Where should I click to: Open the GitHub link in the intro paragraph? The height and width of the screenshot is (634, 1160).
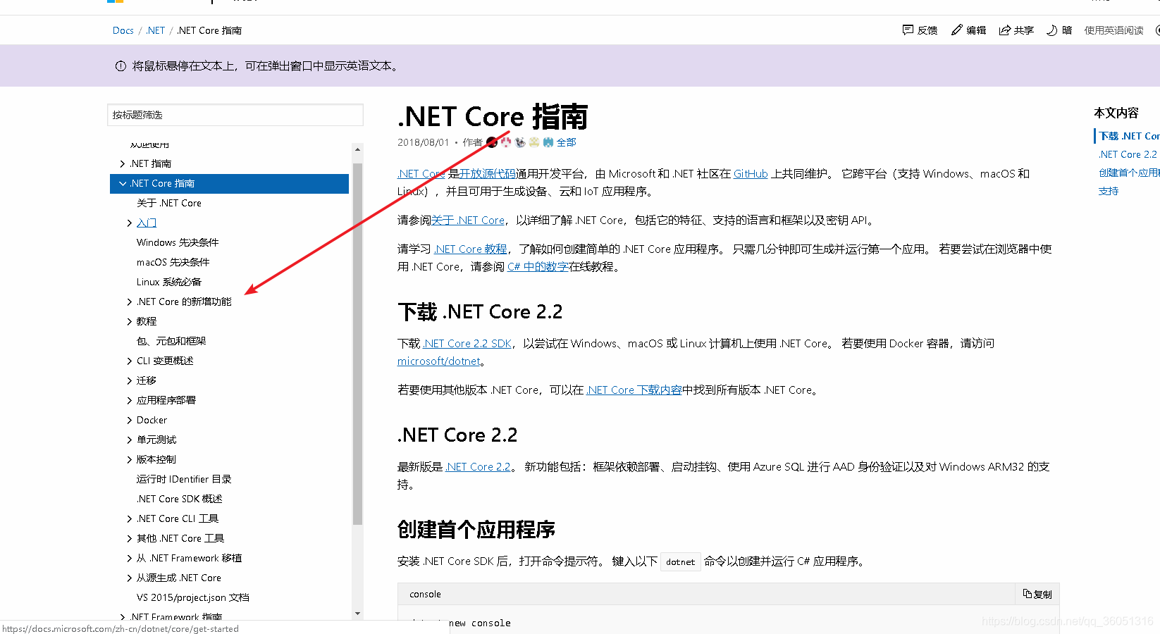pyautogui.click(x=751, y=173)
